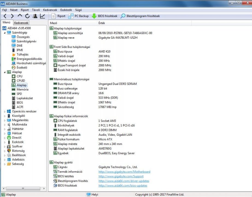Click the up-level arrow toolbar icon
This screenshot has width=252, height=197.
tap(20, 16)
